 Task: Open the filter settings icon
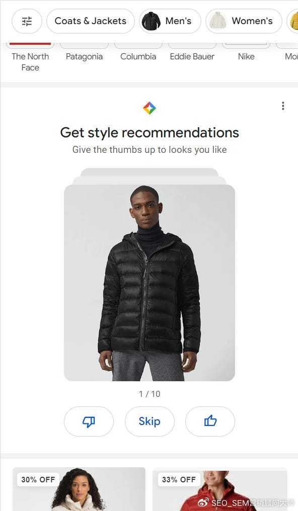27,21
